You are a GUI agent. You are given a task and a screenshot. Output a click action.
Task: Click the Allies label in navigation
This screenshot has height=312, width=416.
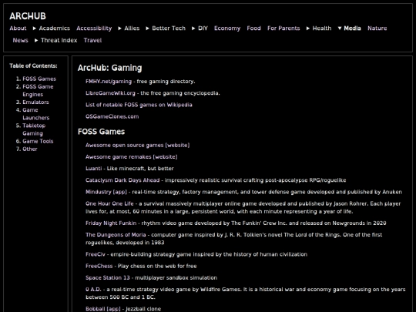pos(132,29)
